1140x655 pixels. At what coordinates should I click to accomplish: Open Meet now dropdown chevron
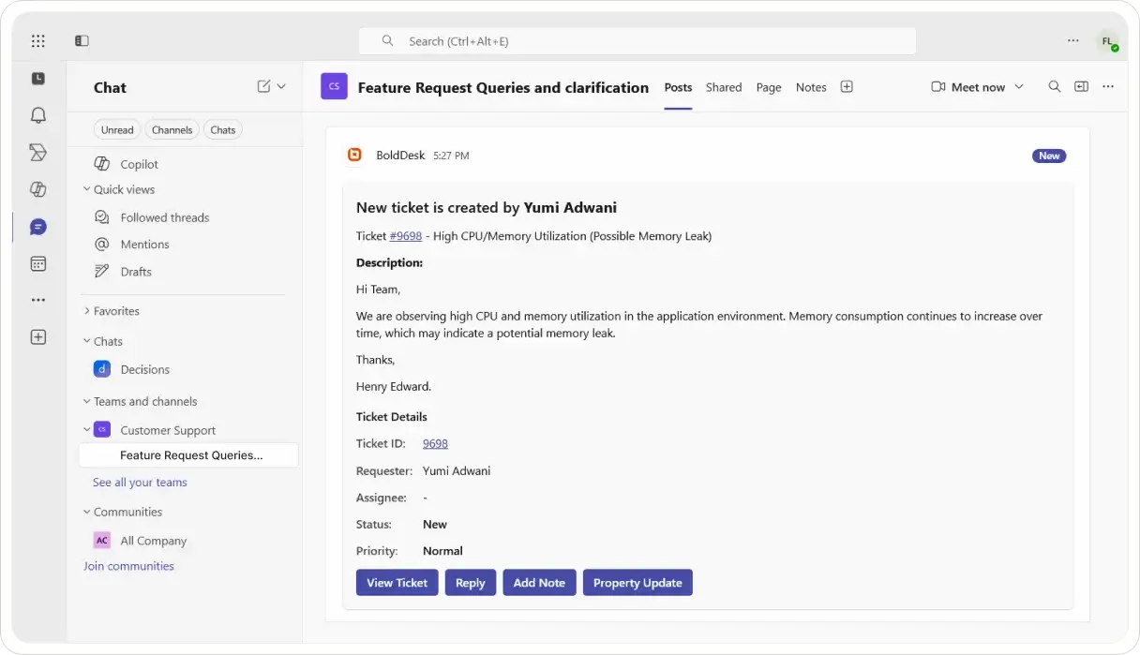tap(1020, 87)
